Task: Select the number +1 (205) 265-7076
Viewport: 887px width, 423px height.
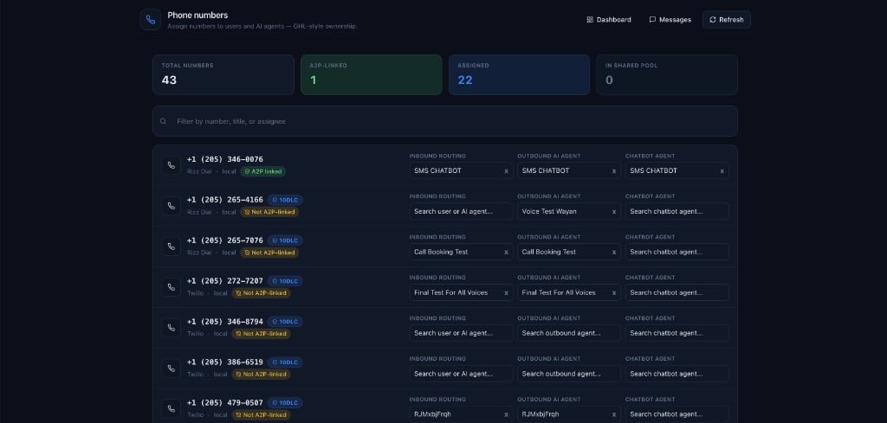Action: pyautogui.click(x=225, y=240)
